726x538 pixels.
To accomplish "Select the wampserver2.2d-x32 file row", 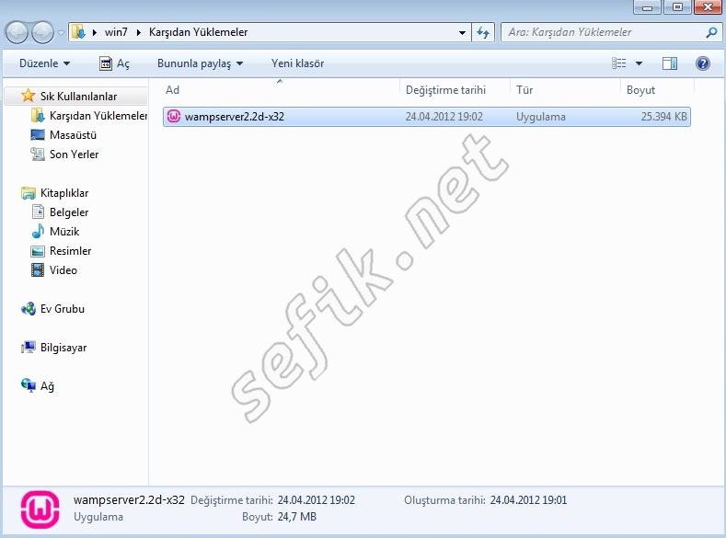I will pyautogui.click(x=427, y=117).
